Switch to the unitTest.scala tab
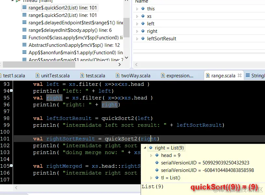 (53, 76)
